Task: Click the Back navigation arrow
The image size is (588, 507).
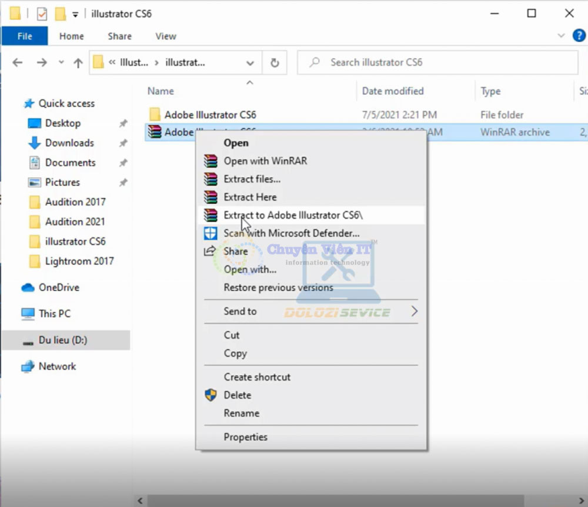Action: coord(17,62)
